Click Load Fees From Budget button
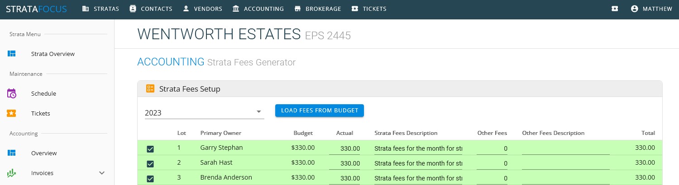The width and height of the screenshot is (679, 185). pyautogui.click(x=319, y=111)
